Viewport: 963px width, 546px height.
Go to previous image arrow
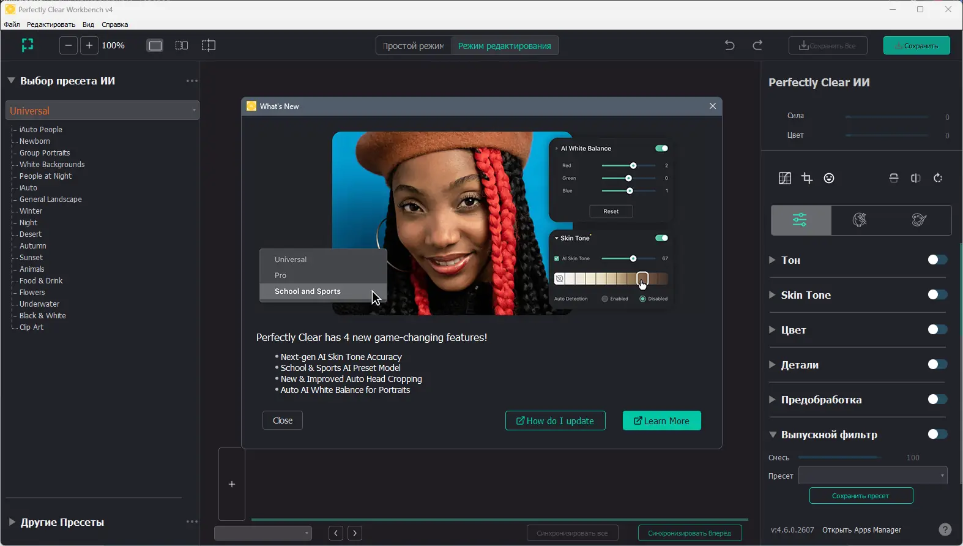[336, 533]
